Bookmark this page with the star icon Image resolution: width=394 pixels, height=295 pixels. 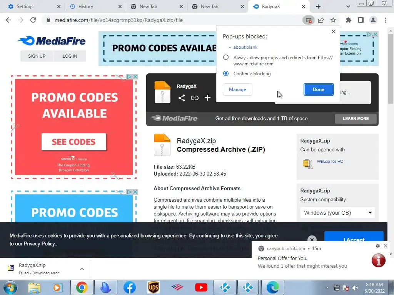(333, 20)
